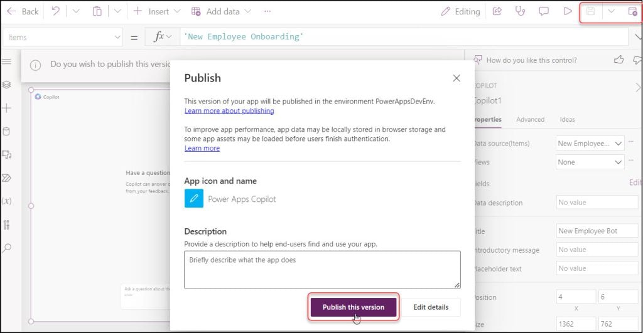Switch to the Properties tab
This screenshot has height=333, width=643.
[x=488, y=120]
